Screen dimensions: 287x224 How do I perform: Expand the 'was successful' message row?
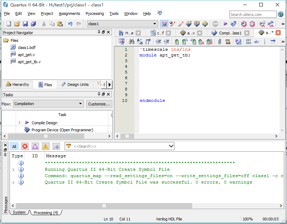(x=13, y=182)
